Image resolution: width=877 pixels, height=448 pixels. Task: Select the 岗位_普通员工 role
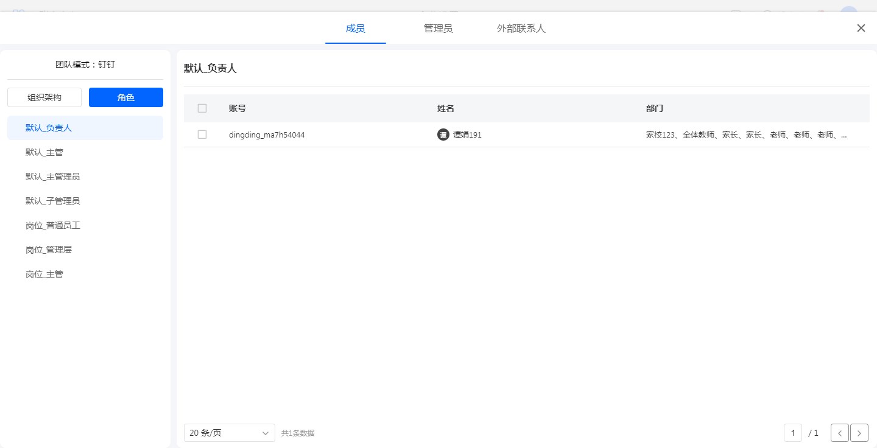tap(53, 225)
